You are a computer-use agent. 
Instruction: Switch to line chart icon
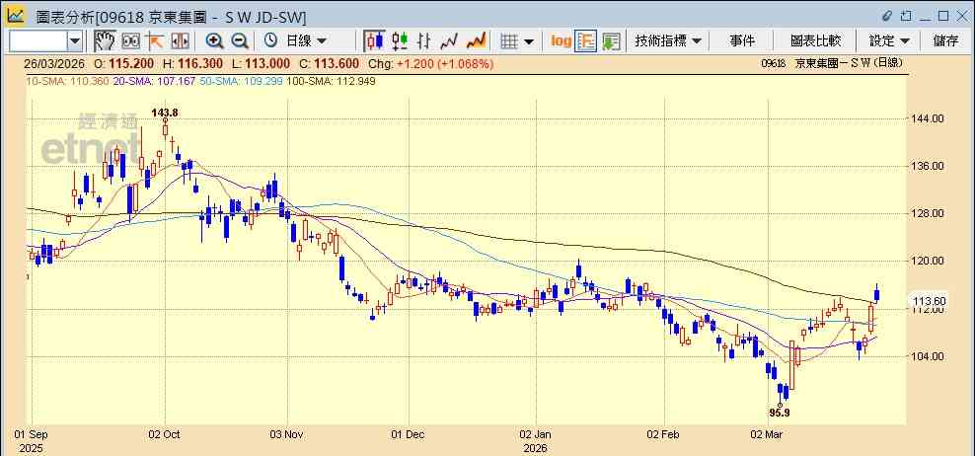(449, 41)
